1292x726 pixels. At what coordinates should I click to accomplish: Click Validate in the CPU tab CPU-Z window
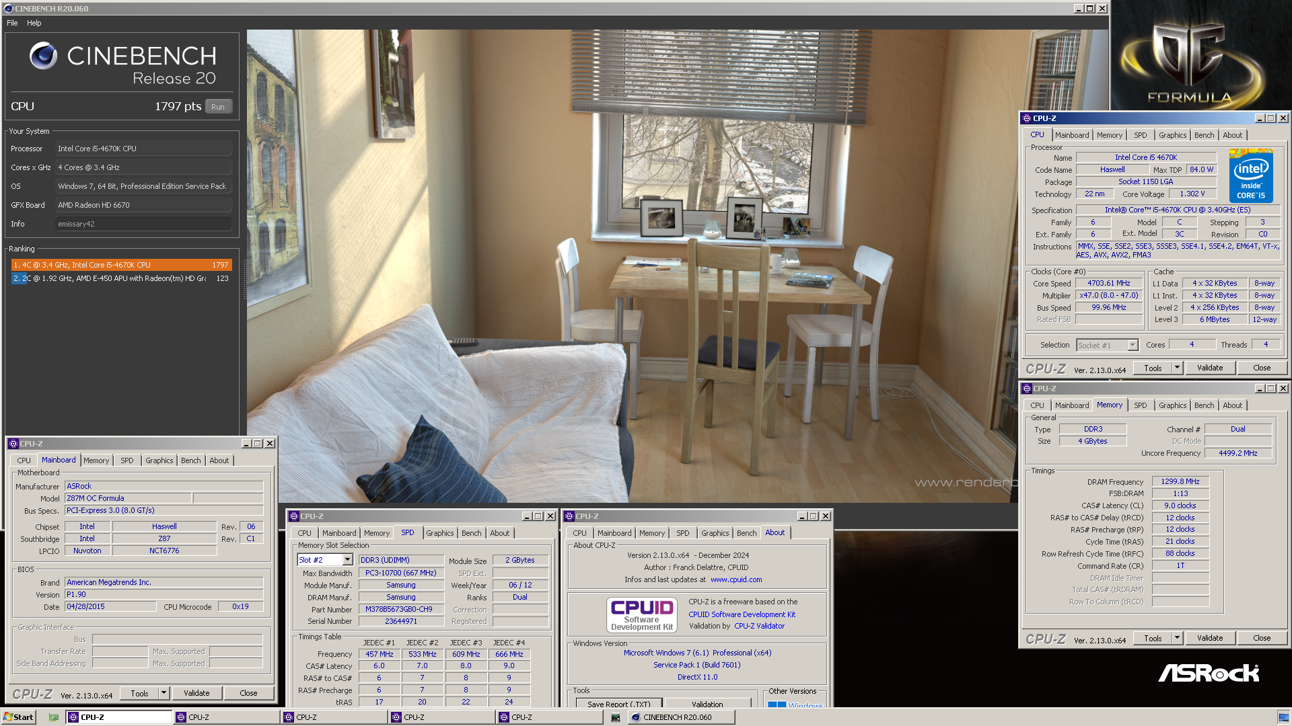coord(1210,368)
